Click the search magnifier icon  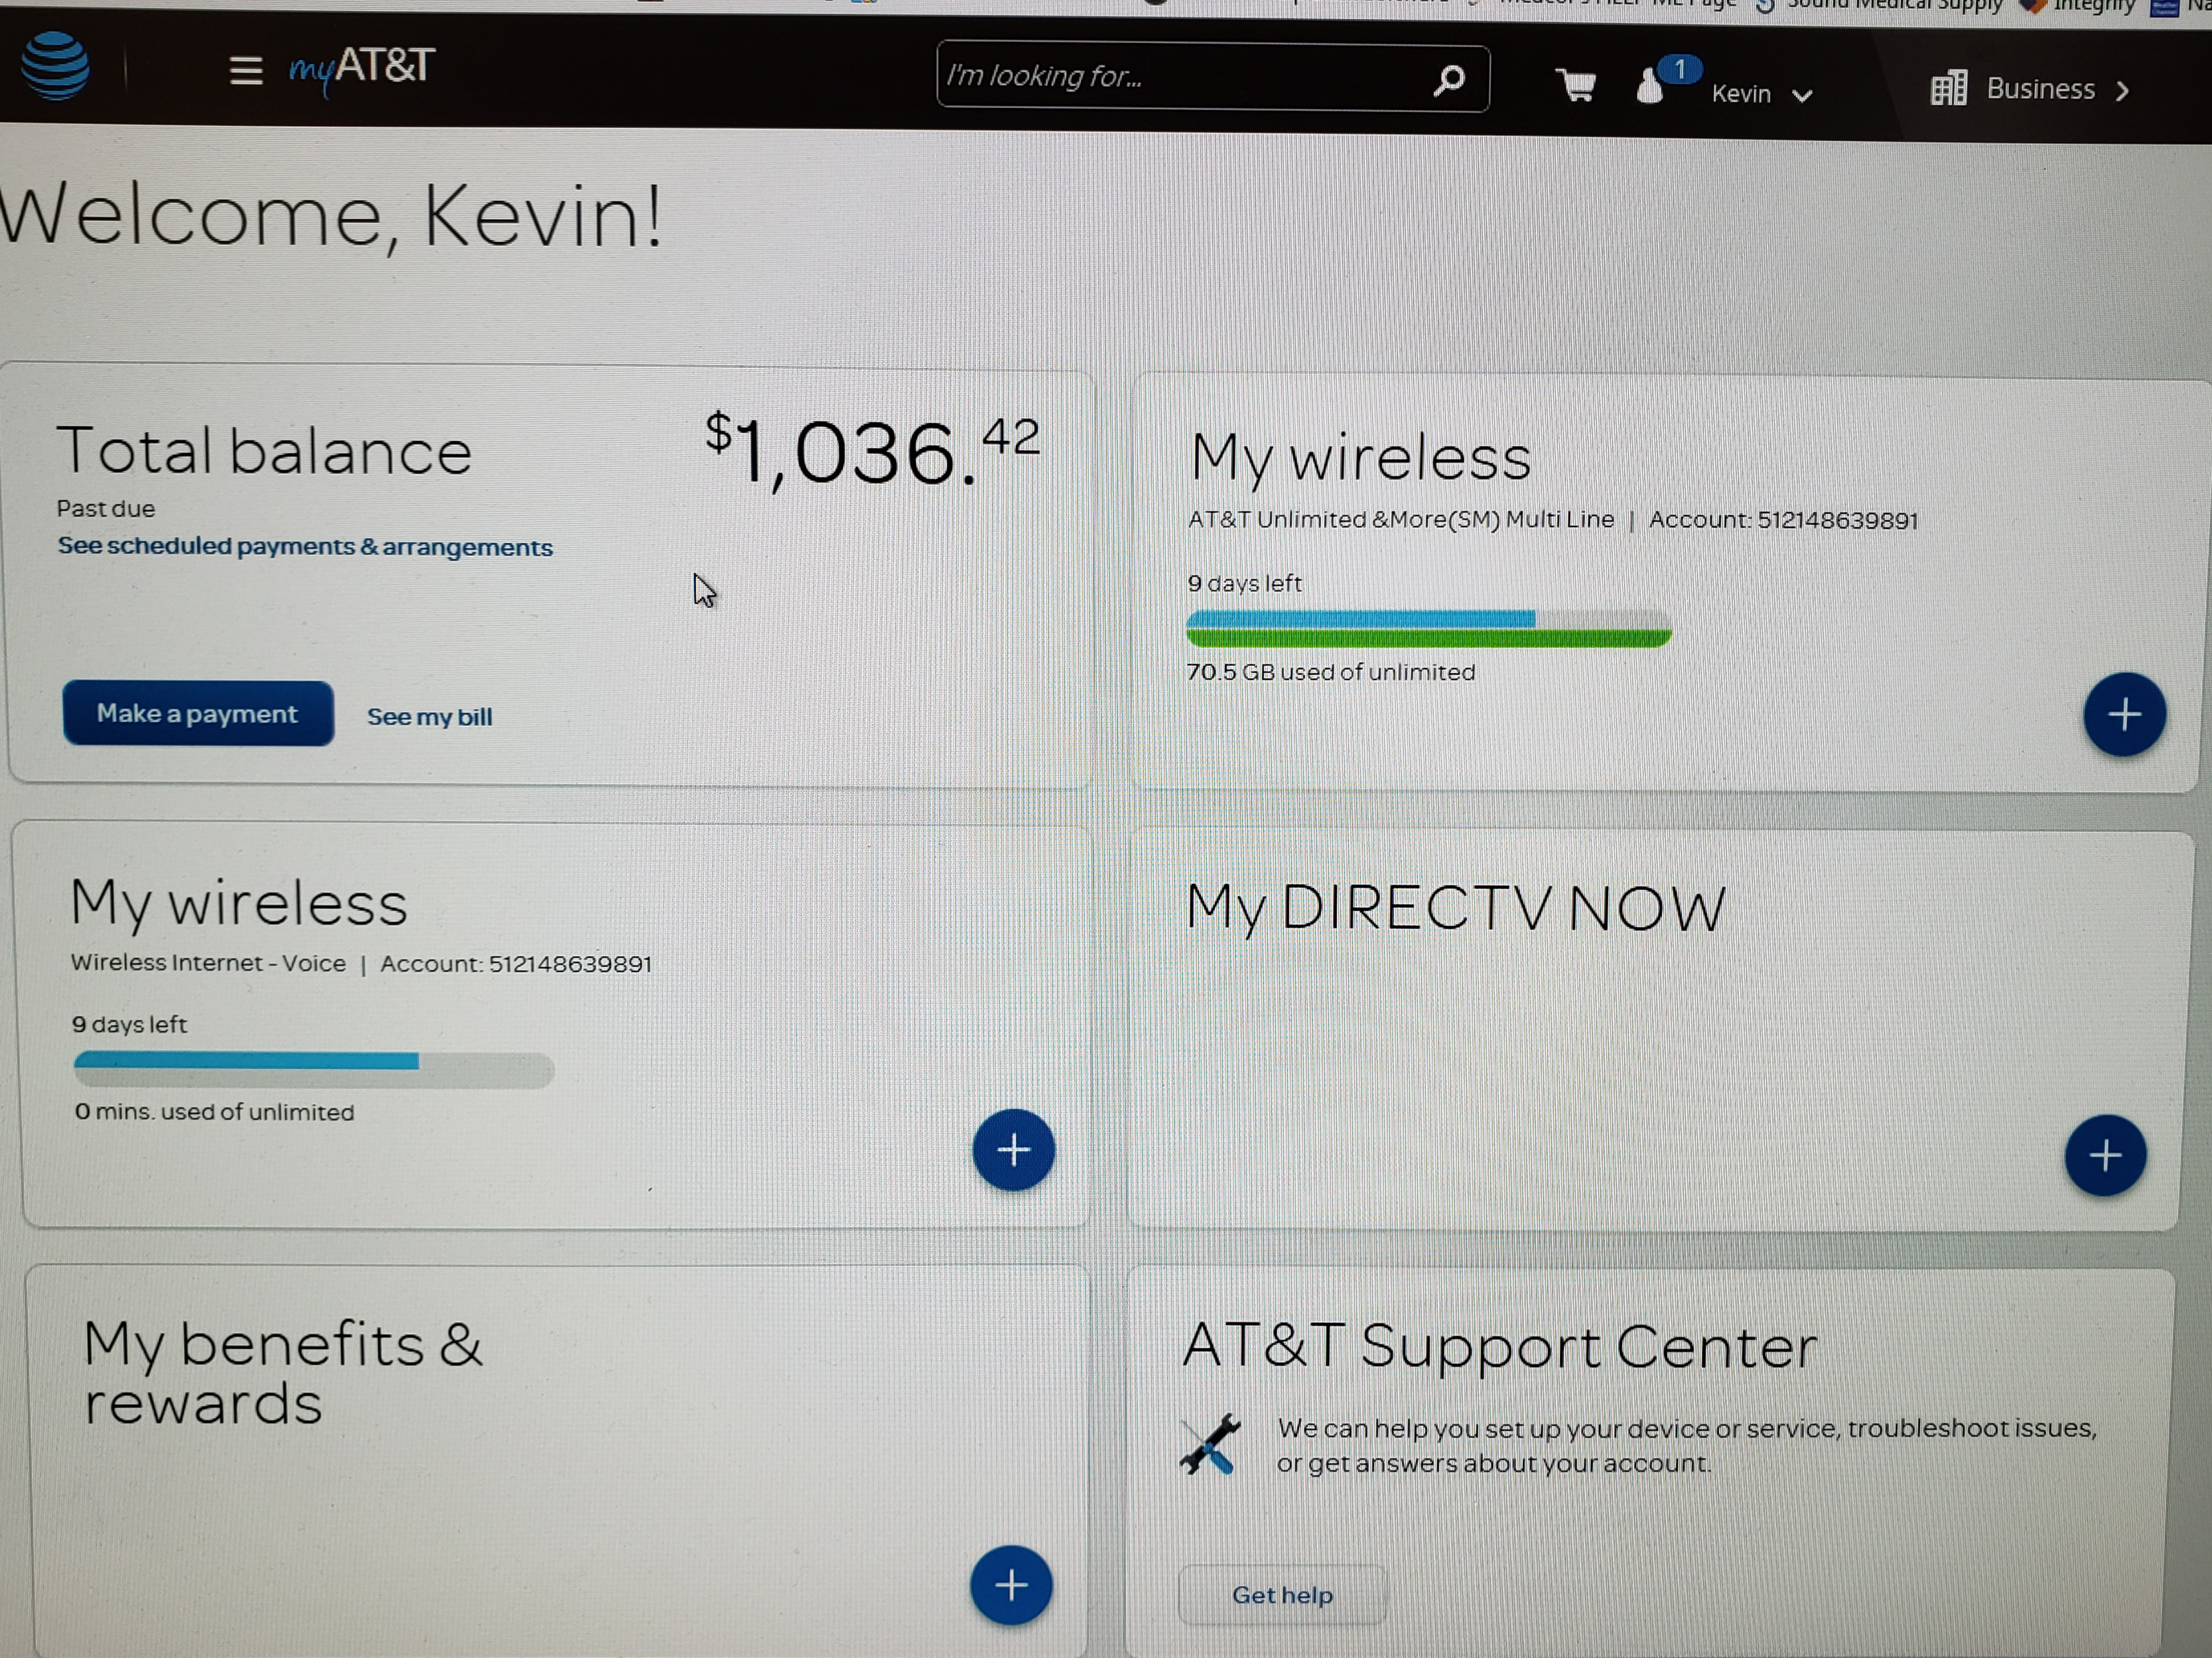[x=1449, y=79]
